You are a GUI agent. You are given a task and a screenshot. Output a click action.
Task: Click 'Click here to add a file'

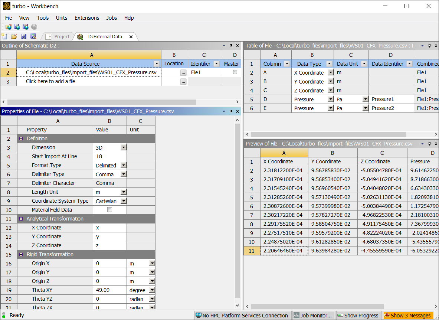(x=50, y=81)
